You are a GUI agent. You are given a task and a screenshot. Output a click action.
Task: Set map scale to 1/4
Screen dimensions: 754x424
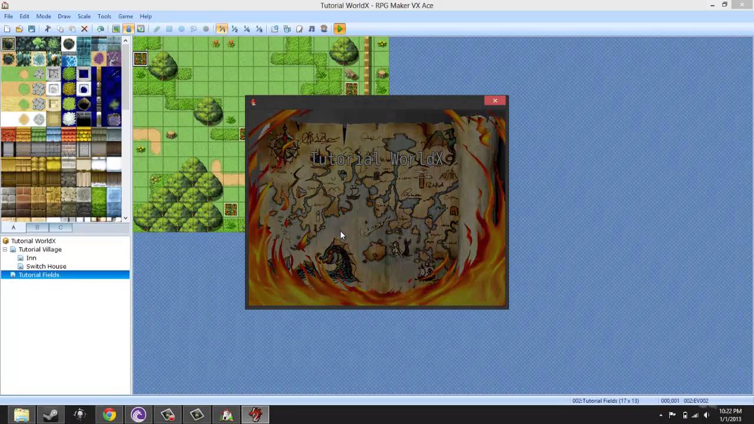[x=247, y=29]
